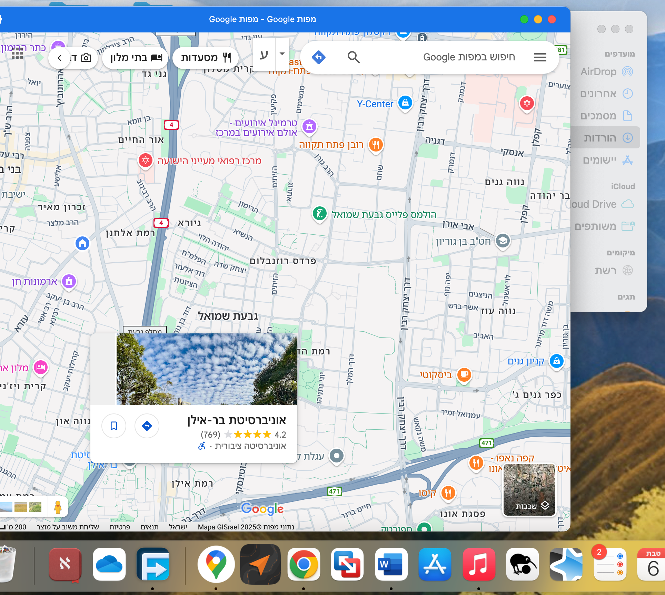Select the hotel marker on the map
This screenshot has width=665, height=595.
41,368
